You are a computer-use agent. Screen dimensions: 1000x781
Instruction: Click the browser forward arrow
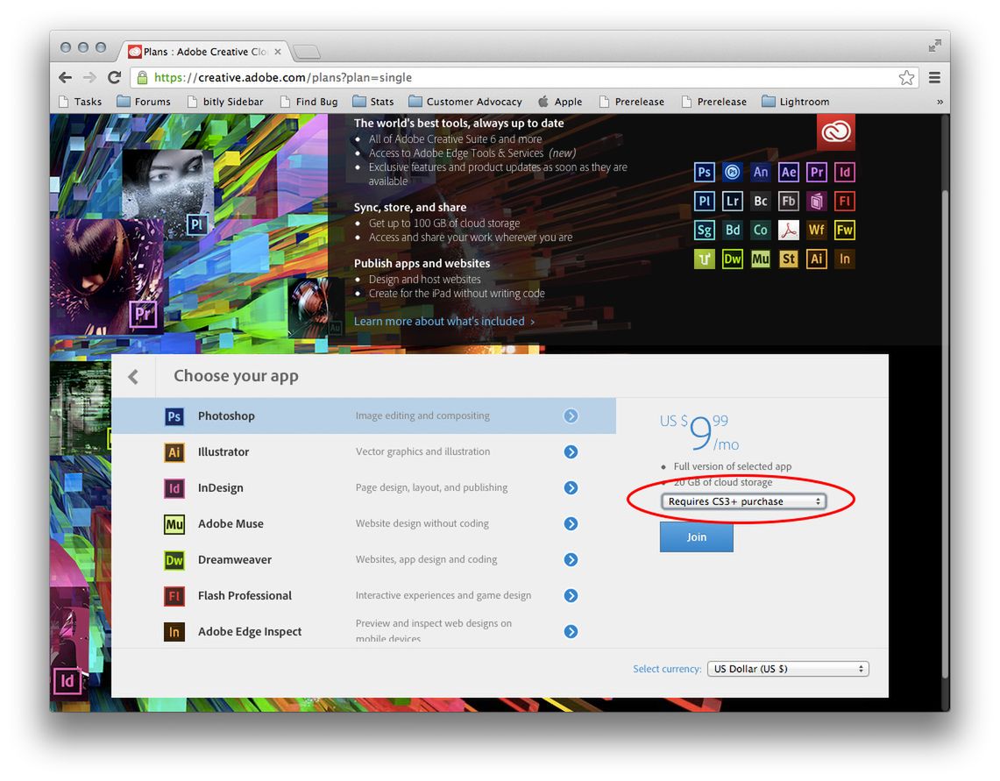click(89, 77)
